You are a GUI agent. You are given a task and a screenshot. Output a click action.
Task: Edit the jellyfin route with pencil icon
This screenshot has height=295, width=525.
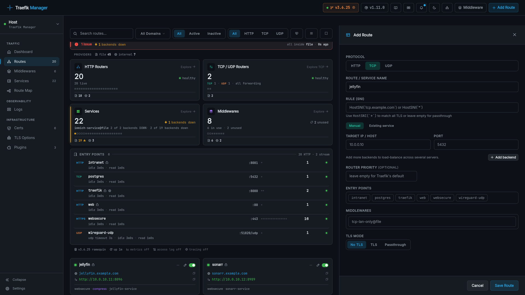pyautogui.click(x=185, y=265)
